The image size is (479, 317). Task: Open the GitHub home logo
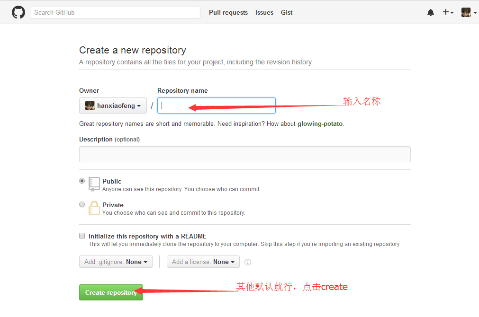pos(18,12)
